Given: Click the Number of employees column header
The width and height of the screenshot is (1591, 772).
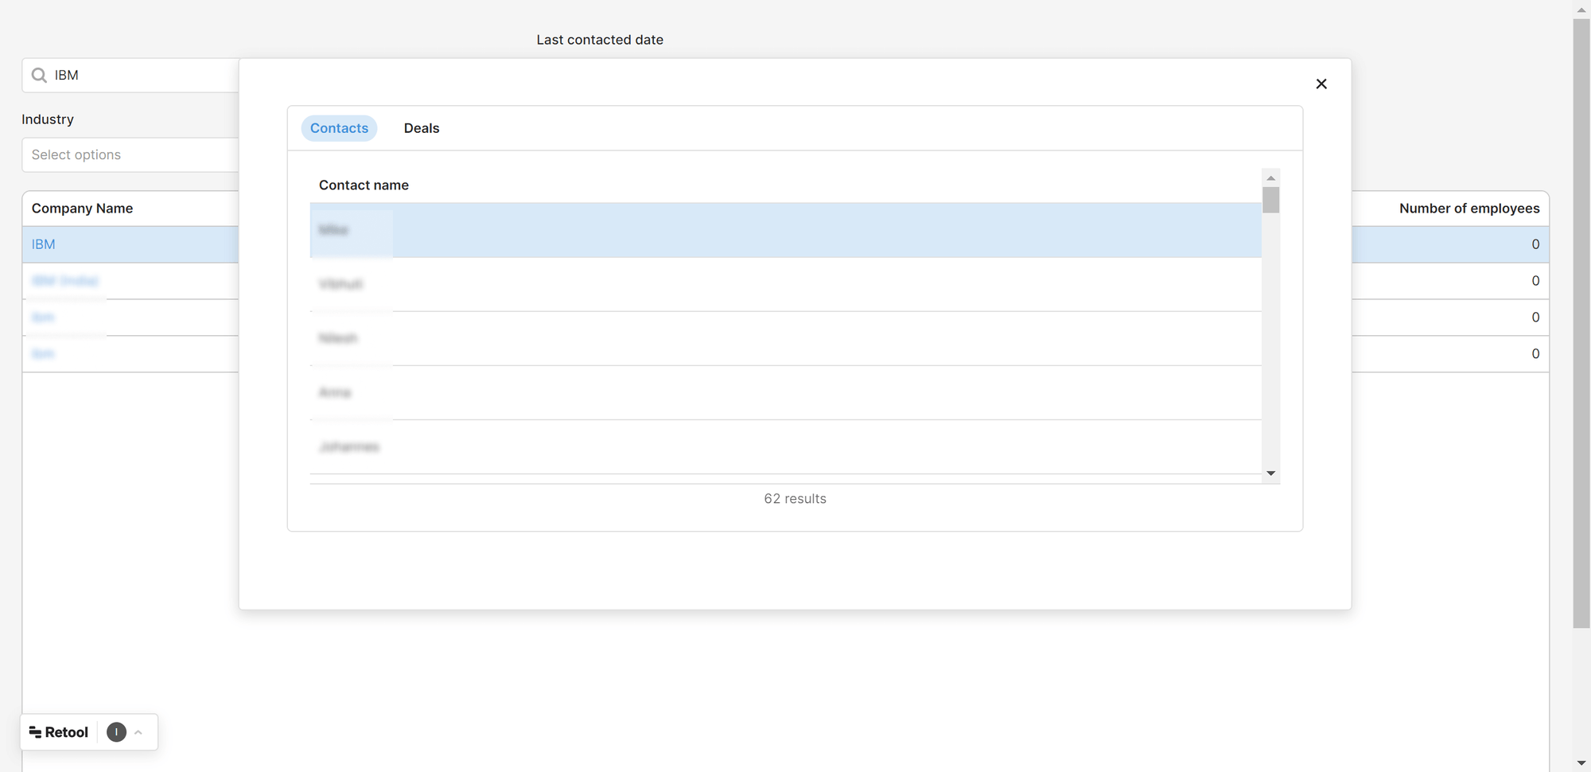Looking at the screenshot, I should (1468, 208).
